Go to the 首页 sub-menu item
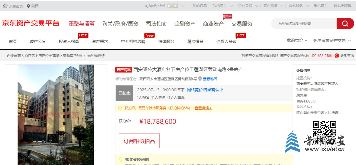The image size is (356, 165). [x=13, y=41]
